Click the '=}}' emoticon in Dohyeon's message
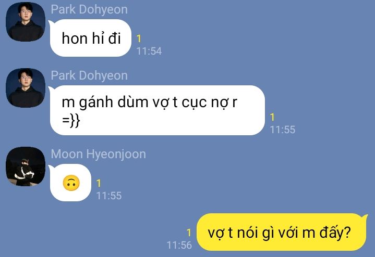The height and width of the screenshot is (257, 375). 71,120
